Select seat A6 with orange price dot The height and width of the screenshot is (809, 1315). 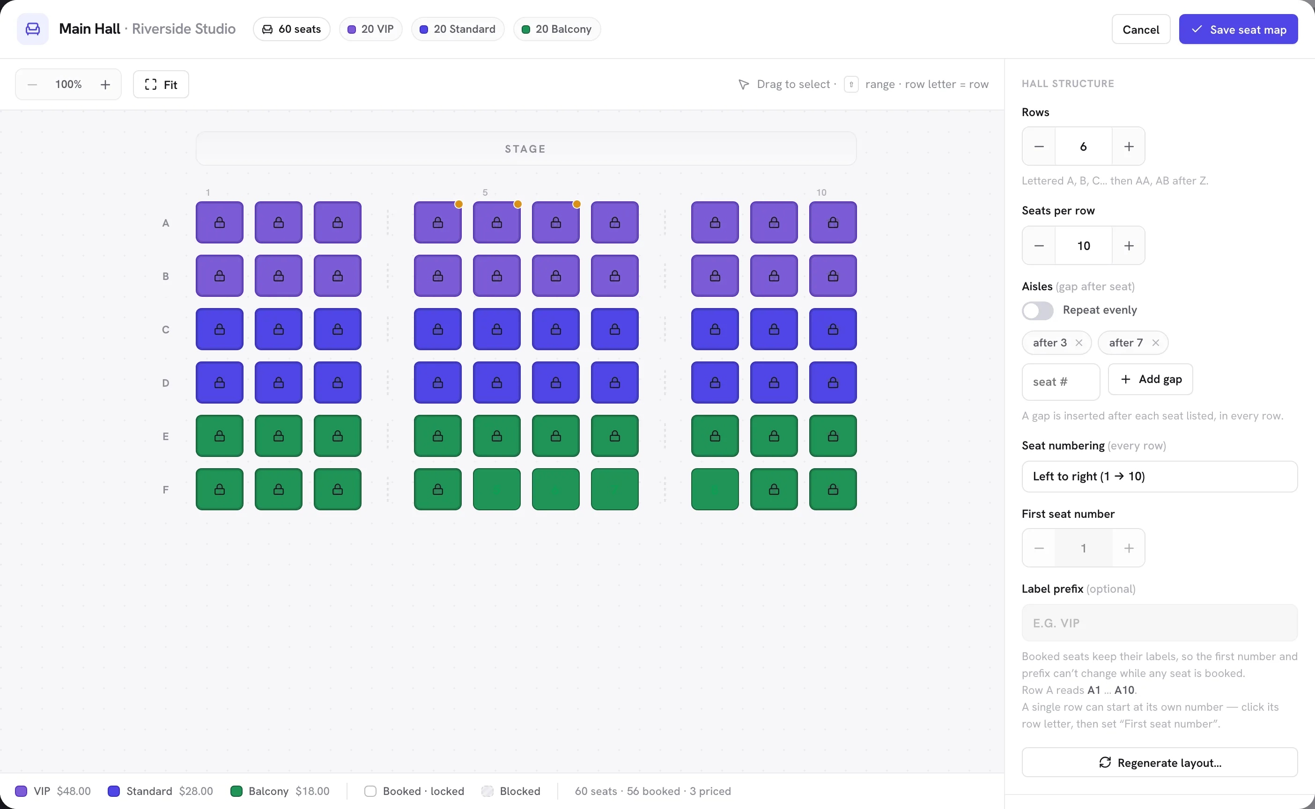(555, 222)
